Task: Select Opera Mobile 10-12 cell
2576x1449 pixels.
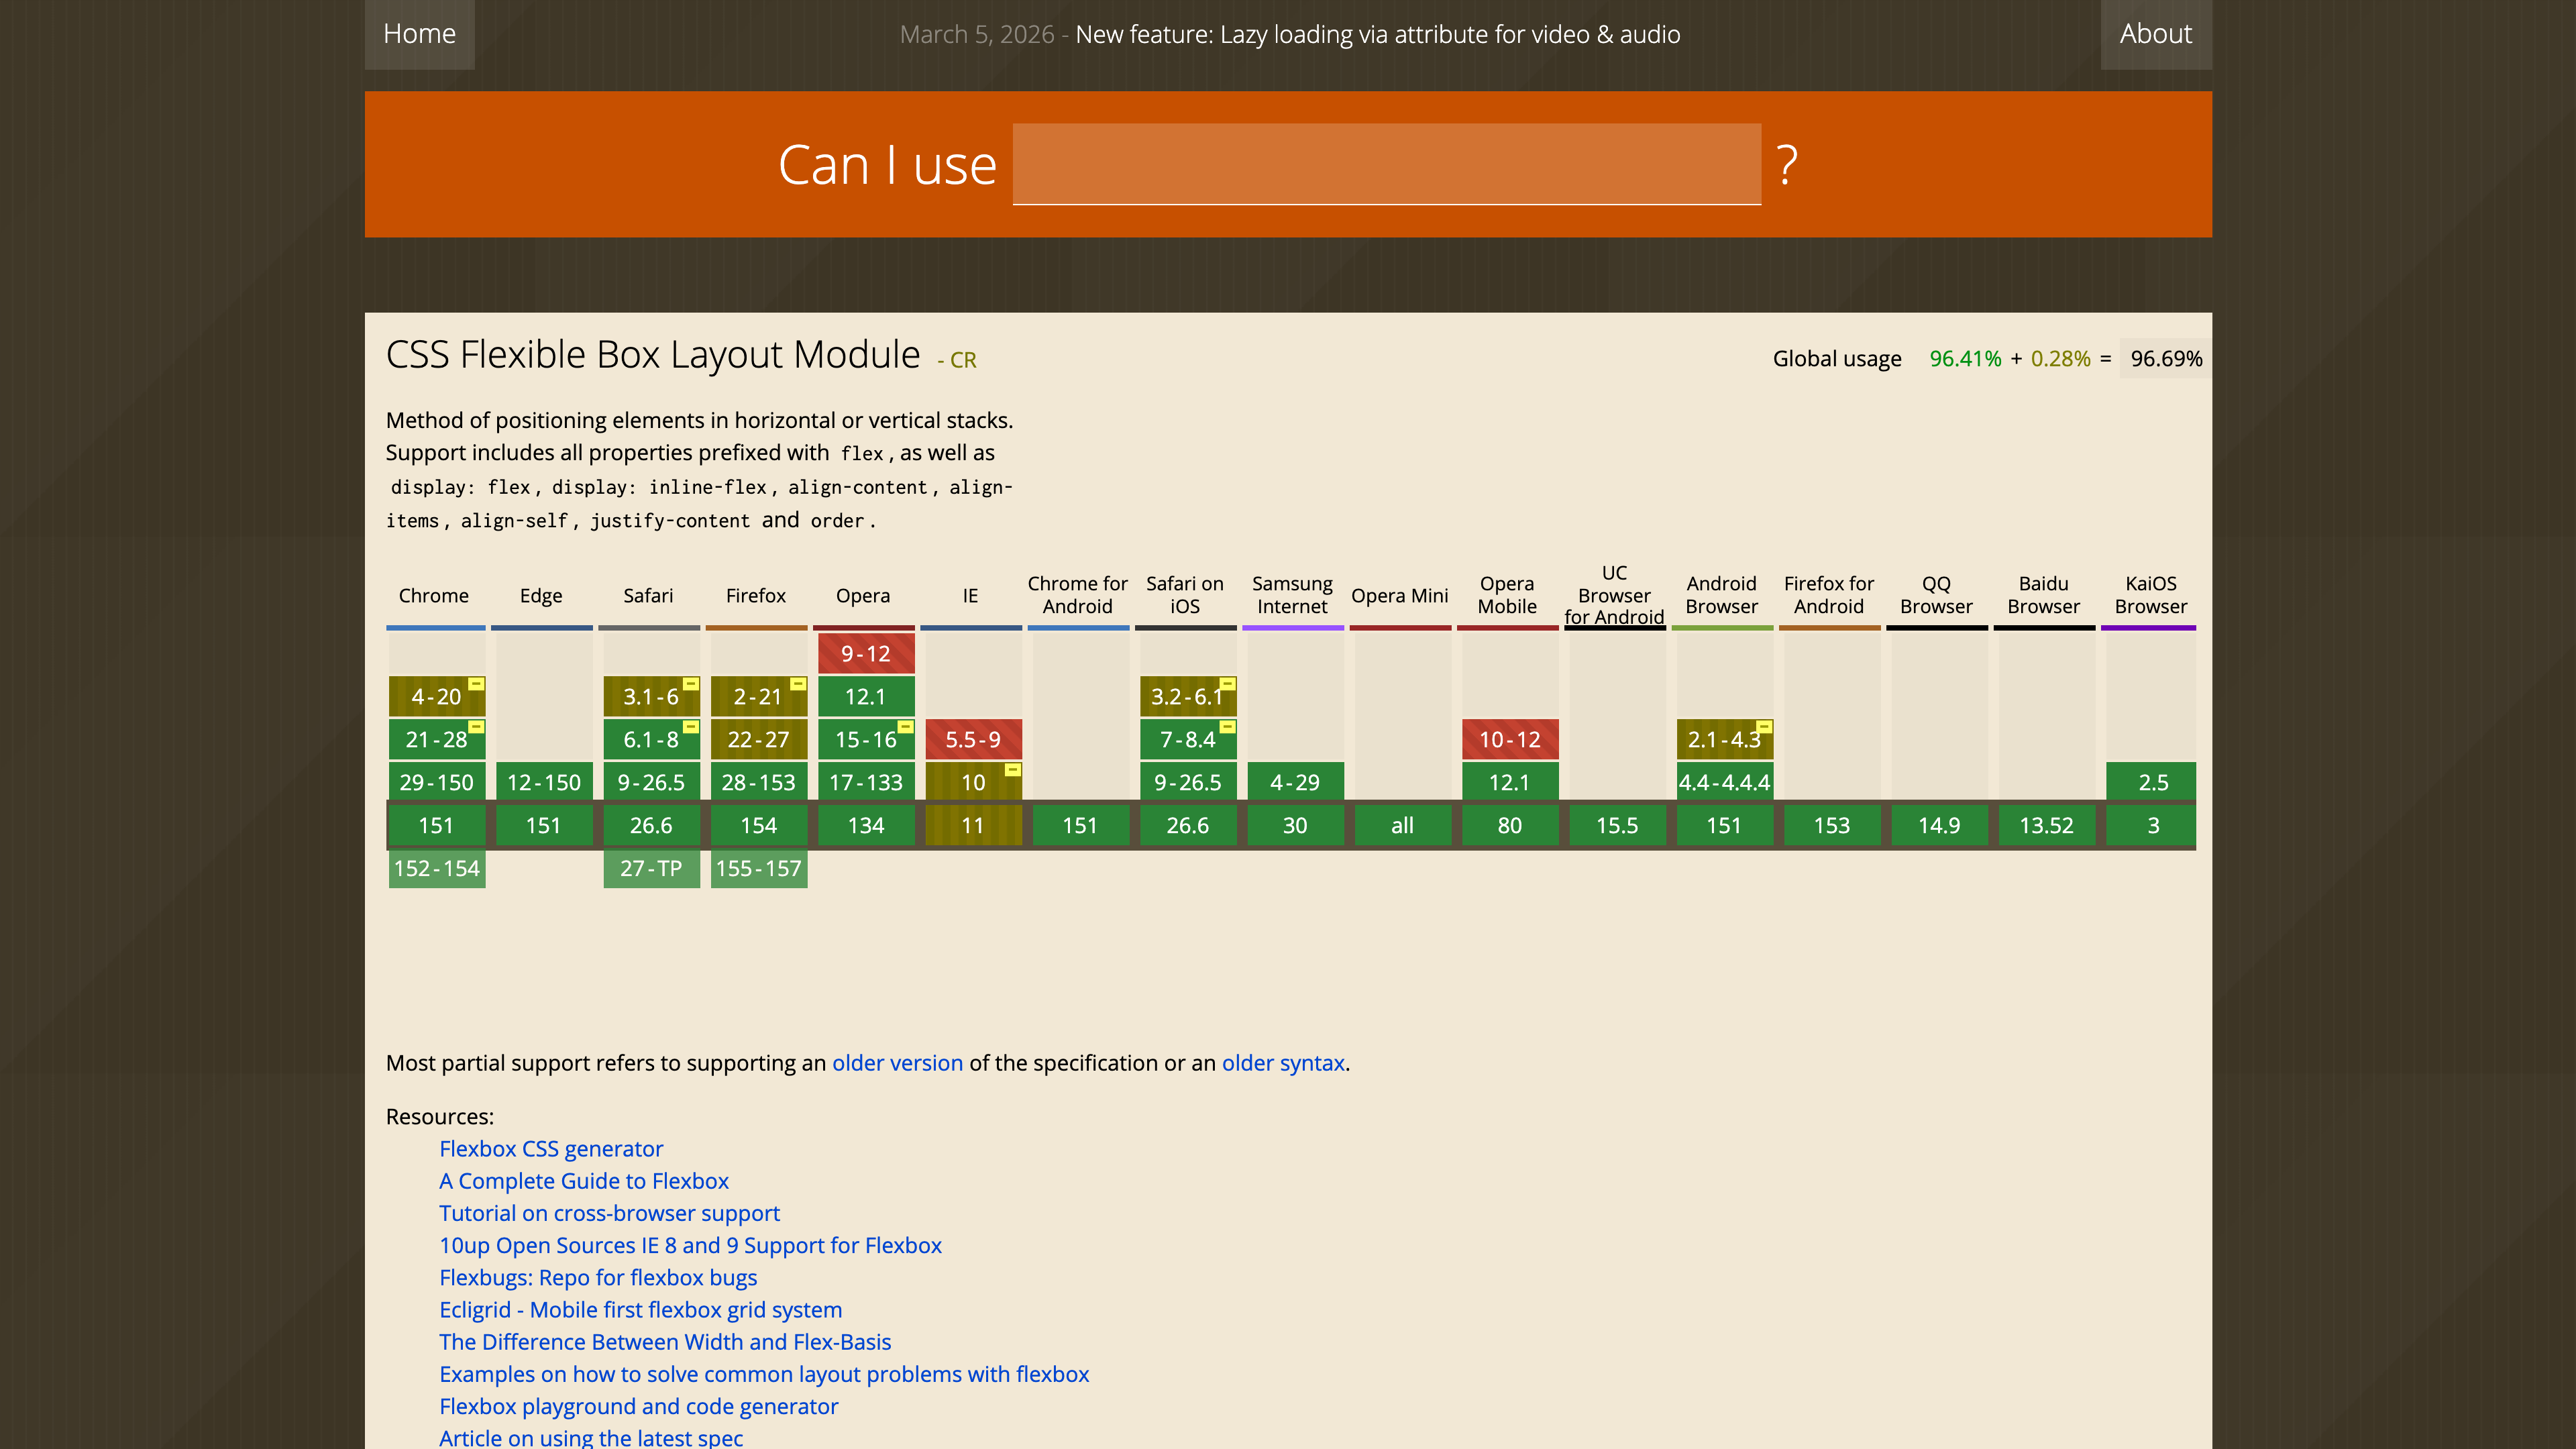Action: click(1509, 740)
